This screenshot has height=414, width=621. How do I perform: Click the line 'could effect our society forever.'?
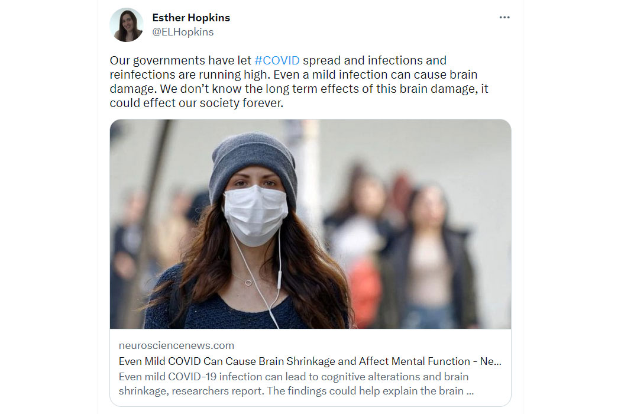pos(196,103)
